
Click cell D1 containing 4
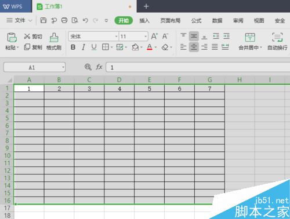point(119,88)
